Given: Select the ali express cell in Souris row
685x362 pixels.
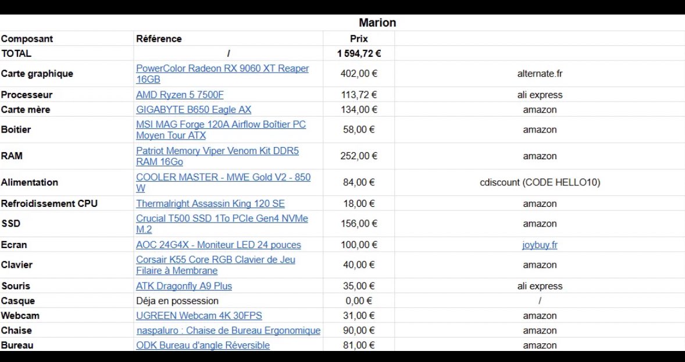Looking at the screenshot, I should [x=540, y=286].
